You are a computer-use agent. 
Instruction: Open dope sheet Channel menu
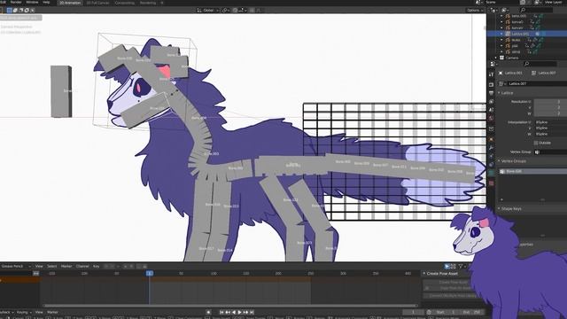pos(82,266)
